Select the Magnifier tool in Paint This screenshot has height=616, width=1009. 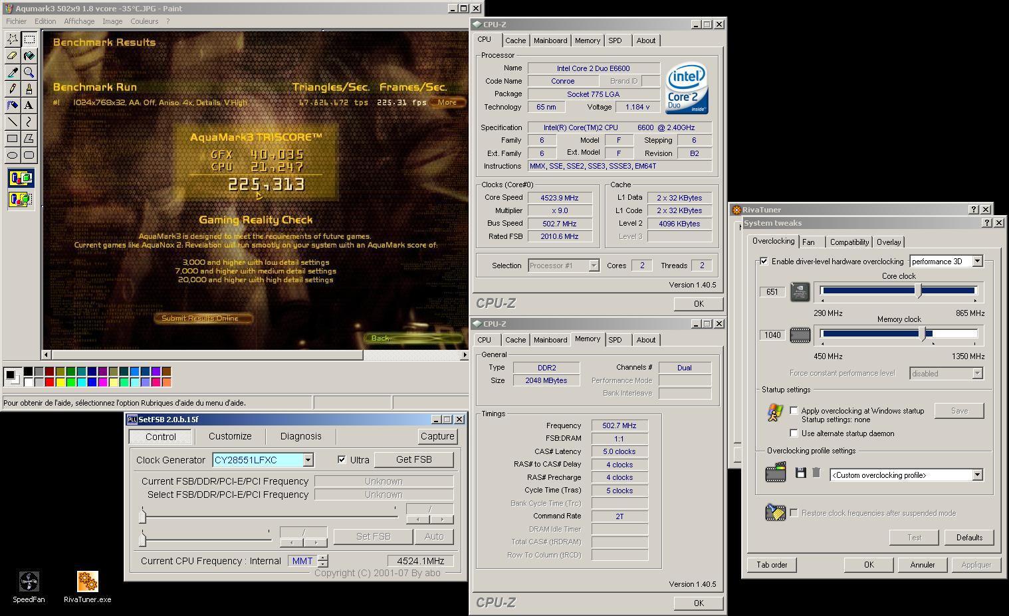pyautogui.click(x=29, y=72)
